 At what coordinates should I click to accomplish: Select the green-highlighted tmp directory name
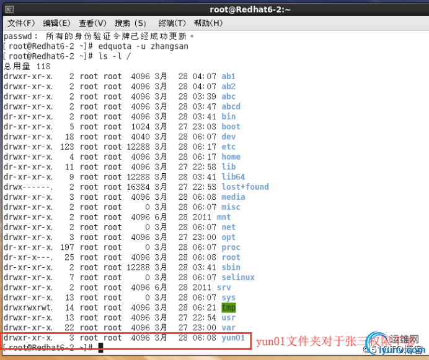[x=229, y=307]
